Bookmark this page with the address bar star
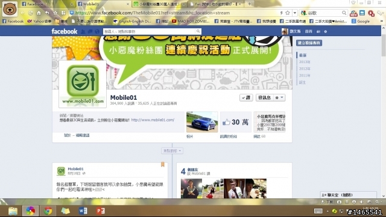Screen dimensions: 386x217 point(287,13)
